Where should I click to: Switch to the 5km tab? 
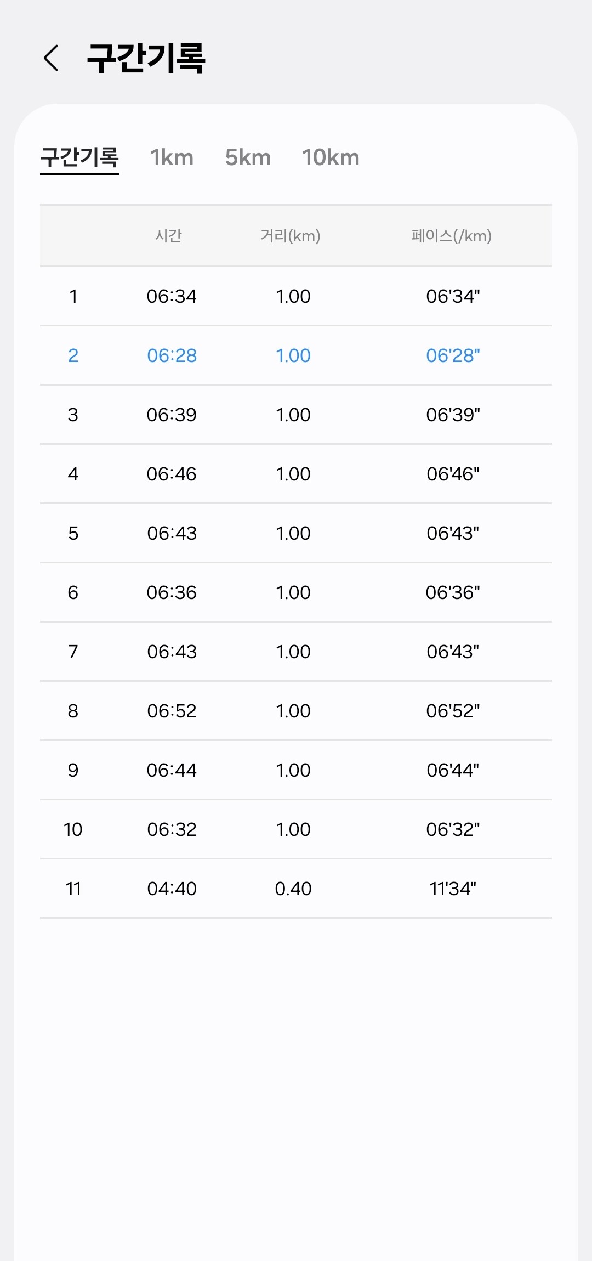(x=248, y=158)
